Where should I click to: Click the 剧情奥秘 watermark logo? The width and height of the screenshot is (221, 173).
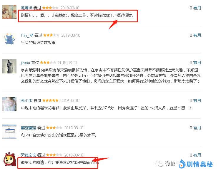coord(196,164)
